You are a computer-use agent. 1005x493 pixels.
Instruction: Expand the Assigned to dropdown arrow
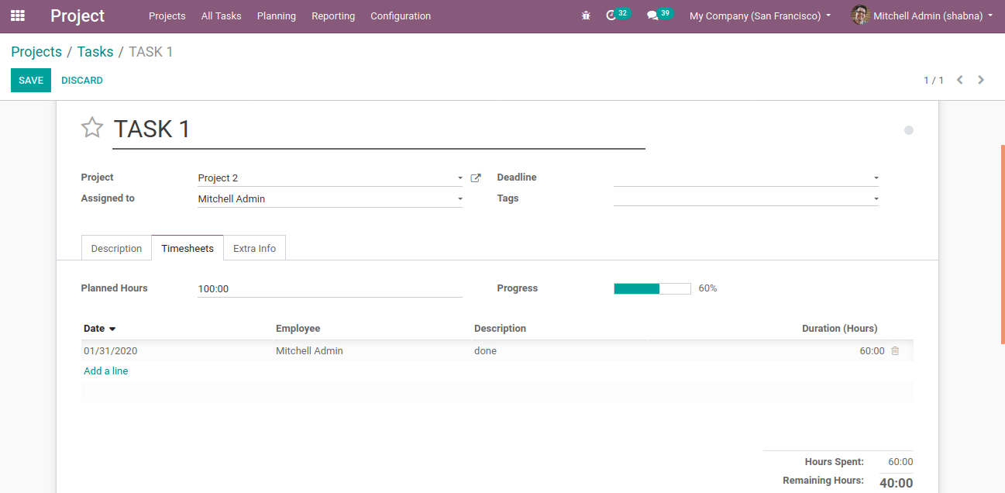[459, 199]
